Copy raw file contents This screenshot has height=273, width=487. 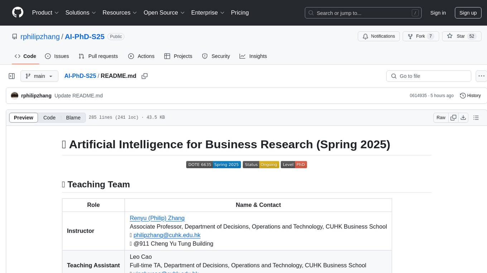(453, 118)
